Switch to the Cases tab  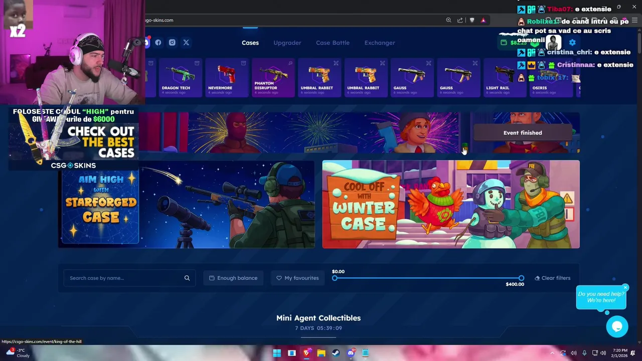[x=250, y=43]
